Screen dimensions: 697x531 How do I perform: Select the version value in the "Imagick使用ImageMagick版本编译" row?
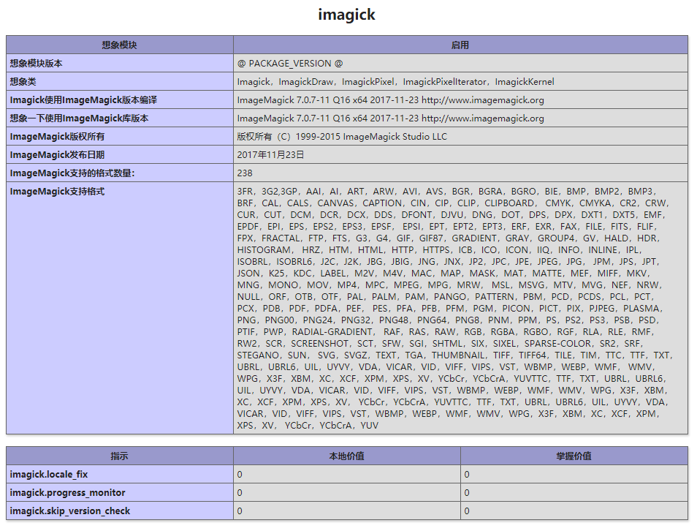coord(390,99)
